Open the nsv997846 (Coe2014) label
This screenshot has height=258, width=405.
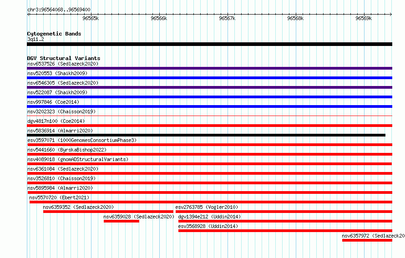pyautogui.click(x=53, y=102)
